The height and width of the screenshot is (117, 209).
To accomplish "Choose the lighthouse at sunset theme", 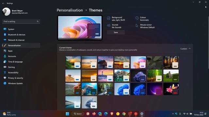I will [106, 76].
